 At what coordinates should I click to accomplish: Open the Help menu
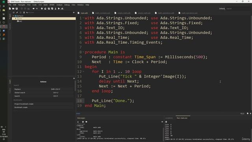coord(87,5)
